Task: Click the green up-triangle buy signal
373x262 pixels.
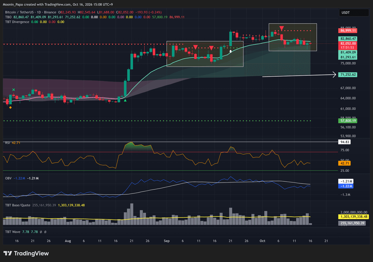Action: [x=125, y=100]
